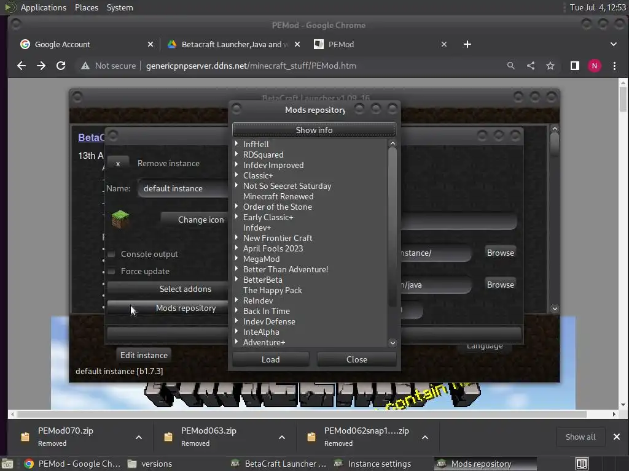Open Select addons
Image resolution: width=629 pixels, height=471 pixels.
(x=167, y=289)
